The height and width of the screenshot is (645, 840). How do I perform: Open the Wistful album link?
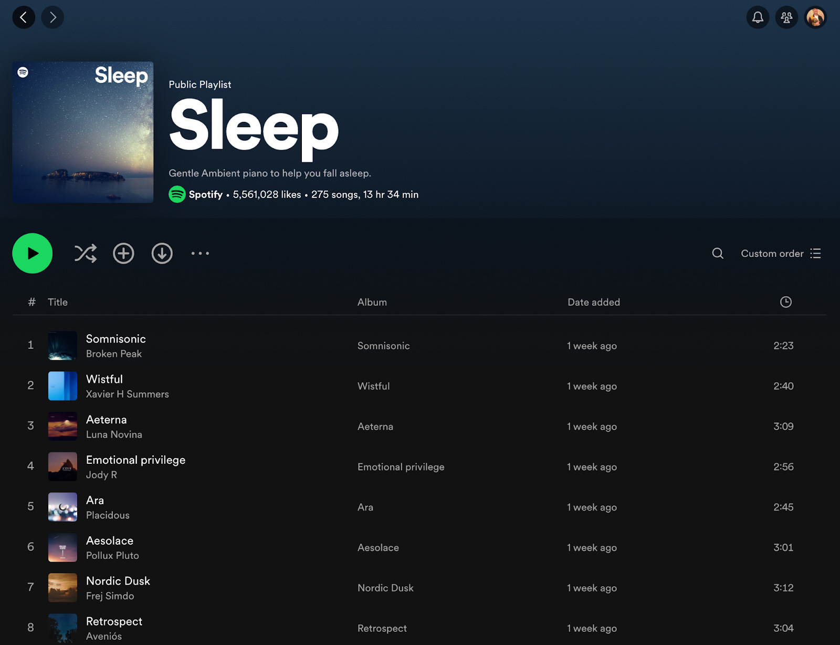click(x=374, y=386)
